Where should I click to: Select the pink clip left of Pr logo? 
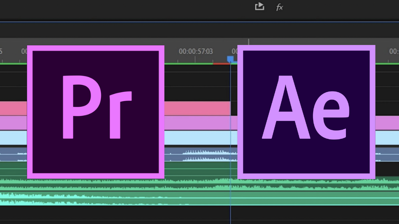tap(13, 108)
